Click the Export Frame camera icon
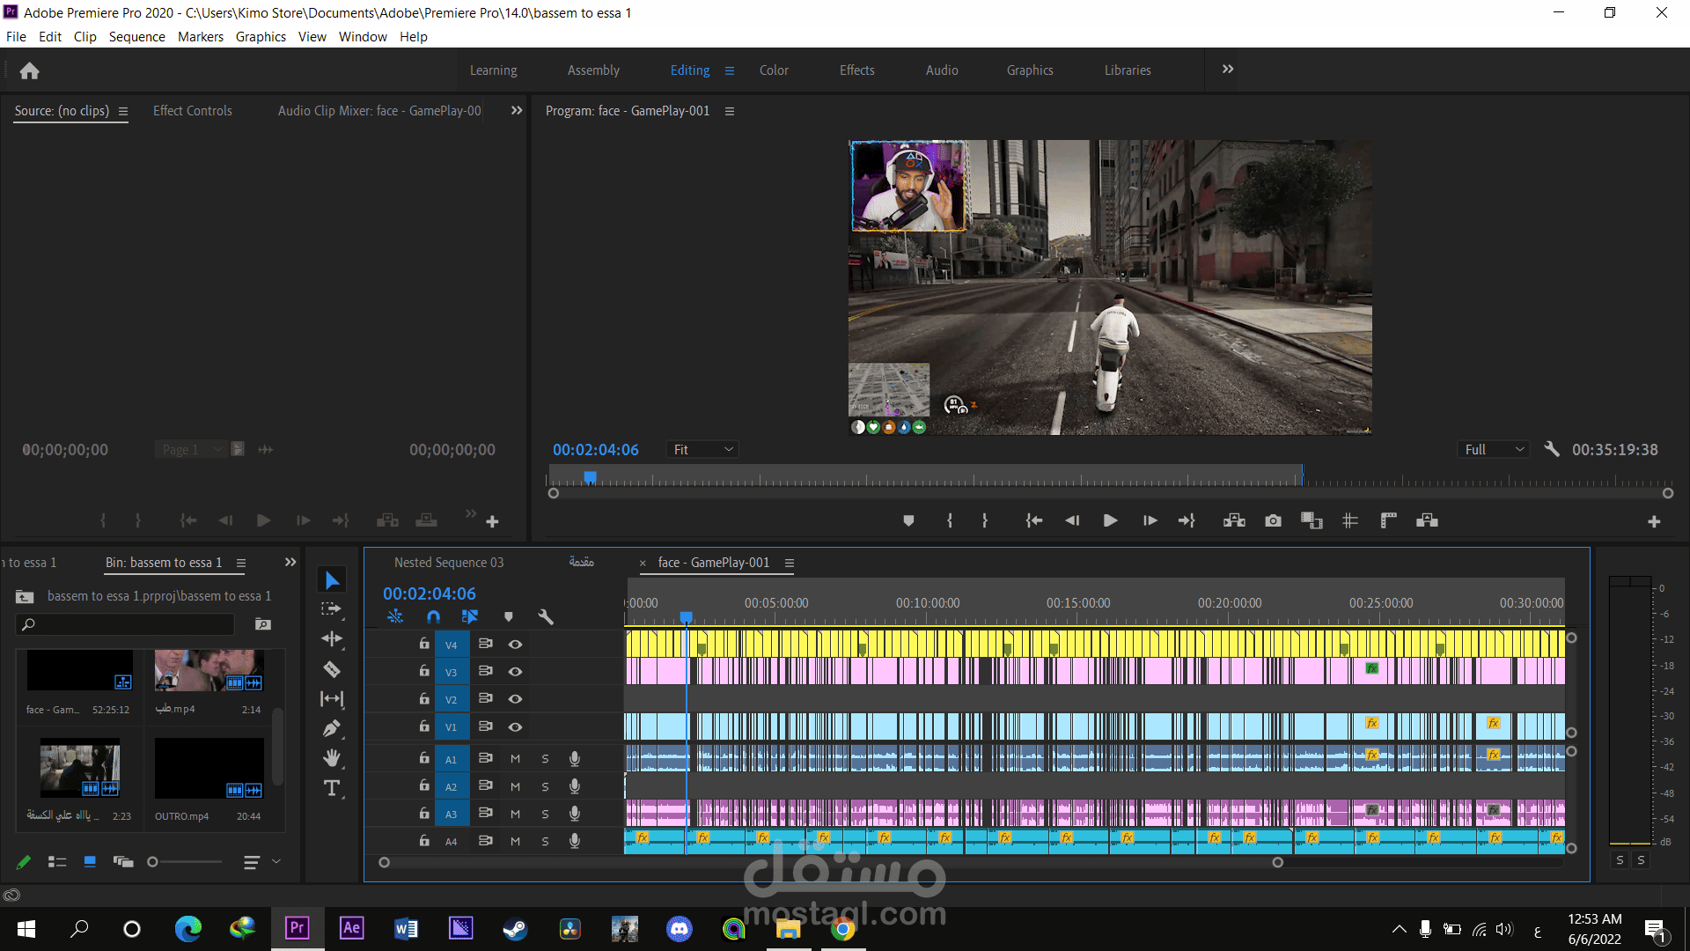The width and height of the screenshot is (1690, 951). click(x=1273, y=521)
